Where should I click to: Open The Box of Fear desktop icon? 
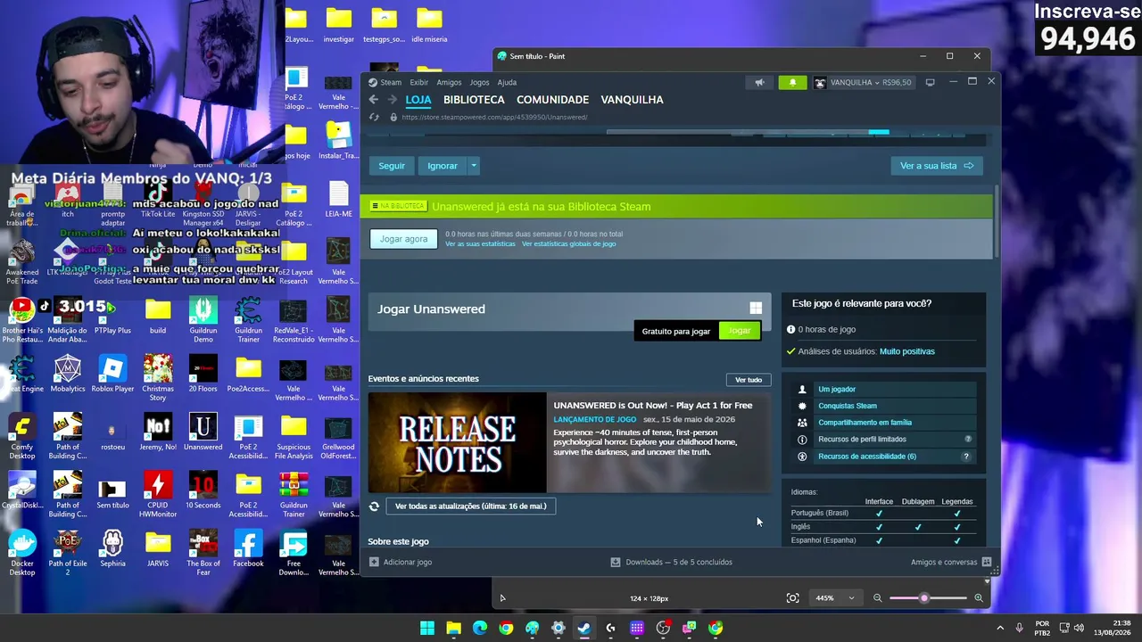203,554
